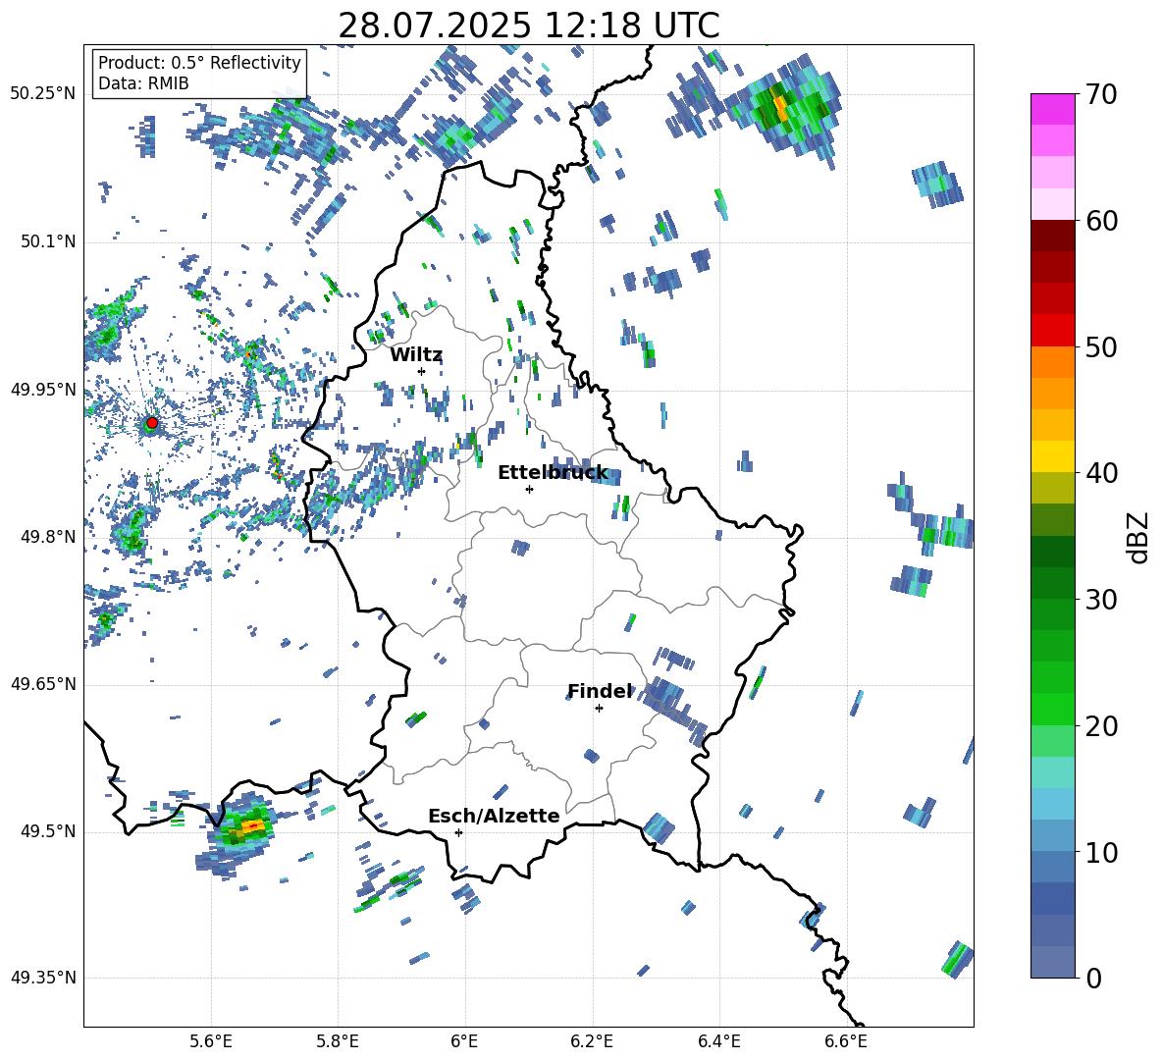The height and width of the screenshot is (1061, 1162).
Task: Click the dBZ colorbar label
Action: point(1139,537)
